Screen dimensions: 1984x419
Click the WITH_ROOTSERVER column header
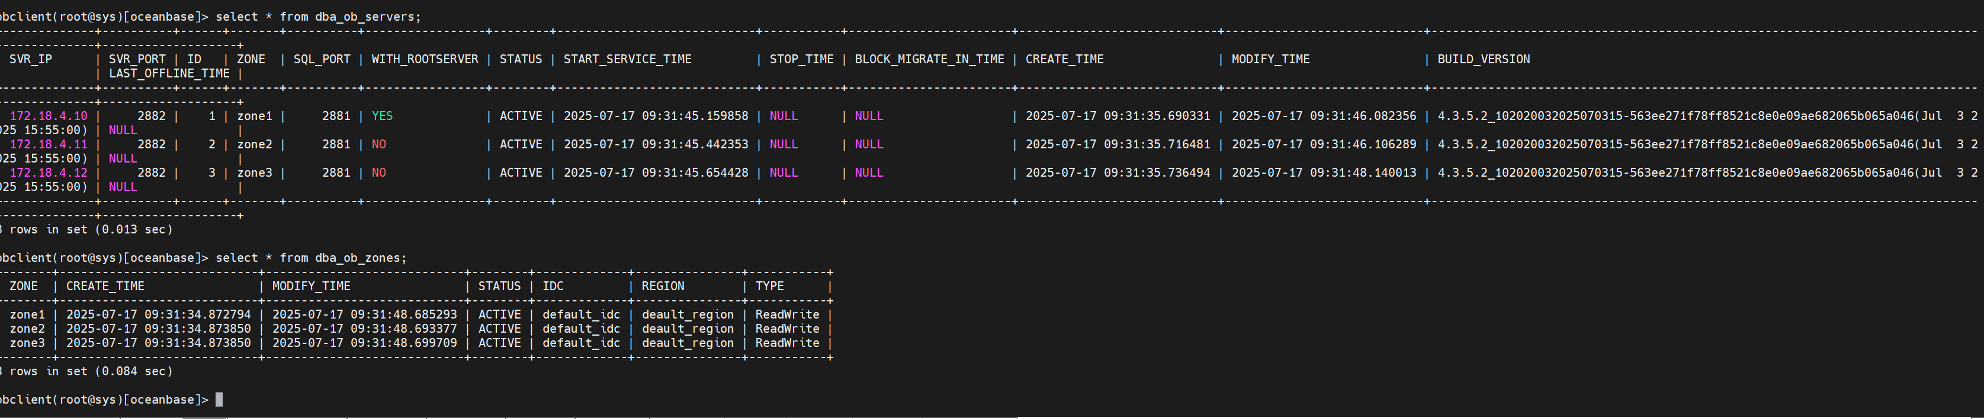(425, 59)
